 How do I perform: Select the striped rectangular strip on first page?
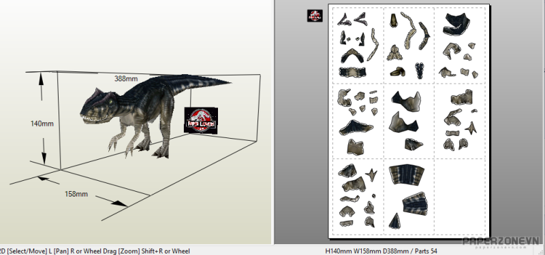[x=352, y=72]
